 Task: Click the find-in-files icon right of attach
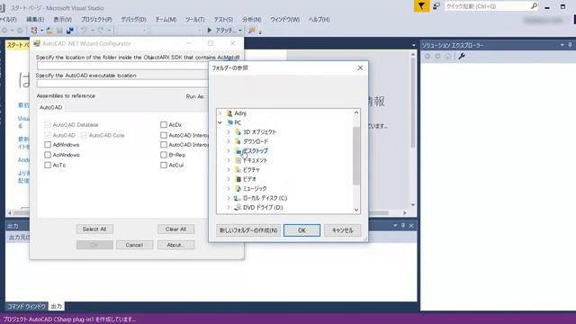[252, 31]
